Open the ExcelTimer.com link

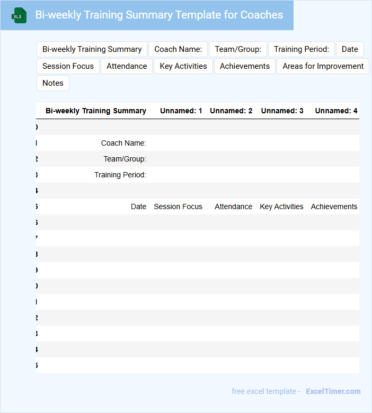(x=333, y=391)
